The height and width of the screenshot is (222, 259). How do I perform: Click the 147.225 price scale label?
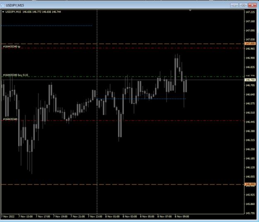(x=250, y=12)
